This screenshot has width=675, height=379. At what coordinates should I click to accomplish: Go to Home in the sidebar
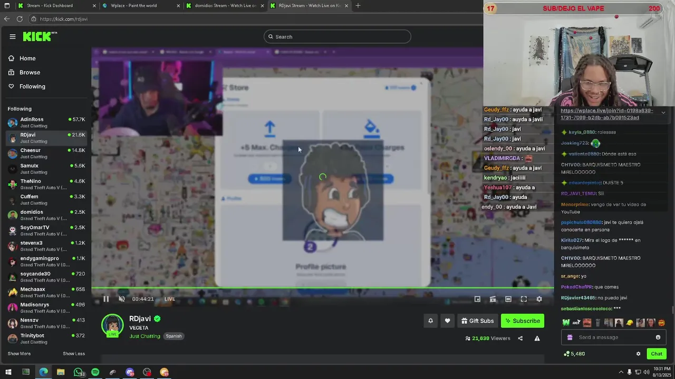(27, 58)
